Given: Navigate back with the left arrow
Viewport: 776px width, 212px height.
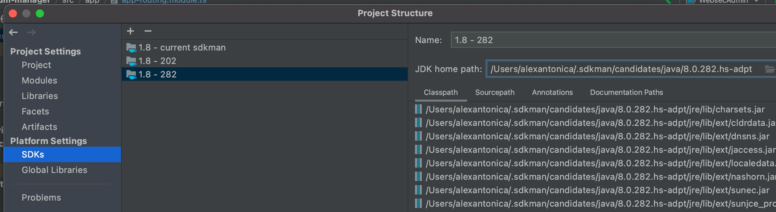Looking at the screenshot, I should tap(14, 32).
